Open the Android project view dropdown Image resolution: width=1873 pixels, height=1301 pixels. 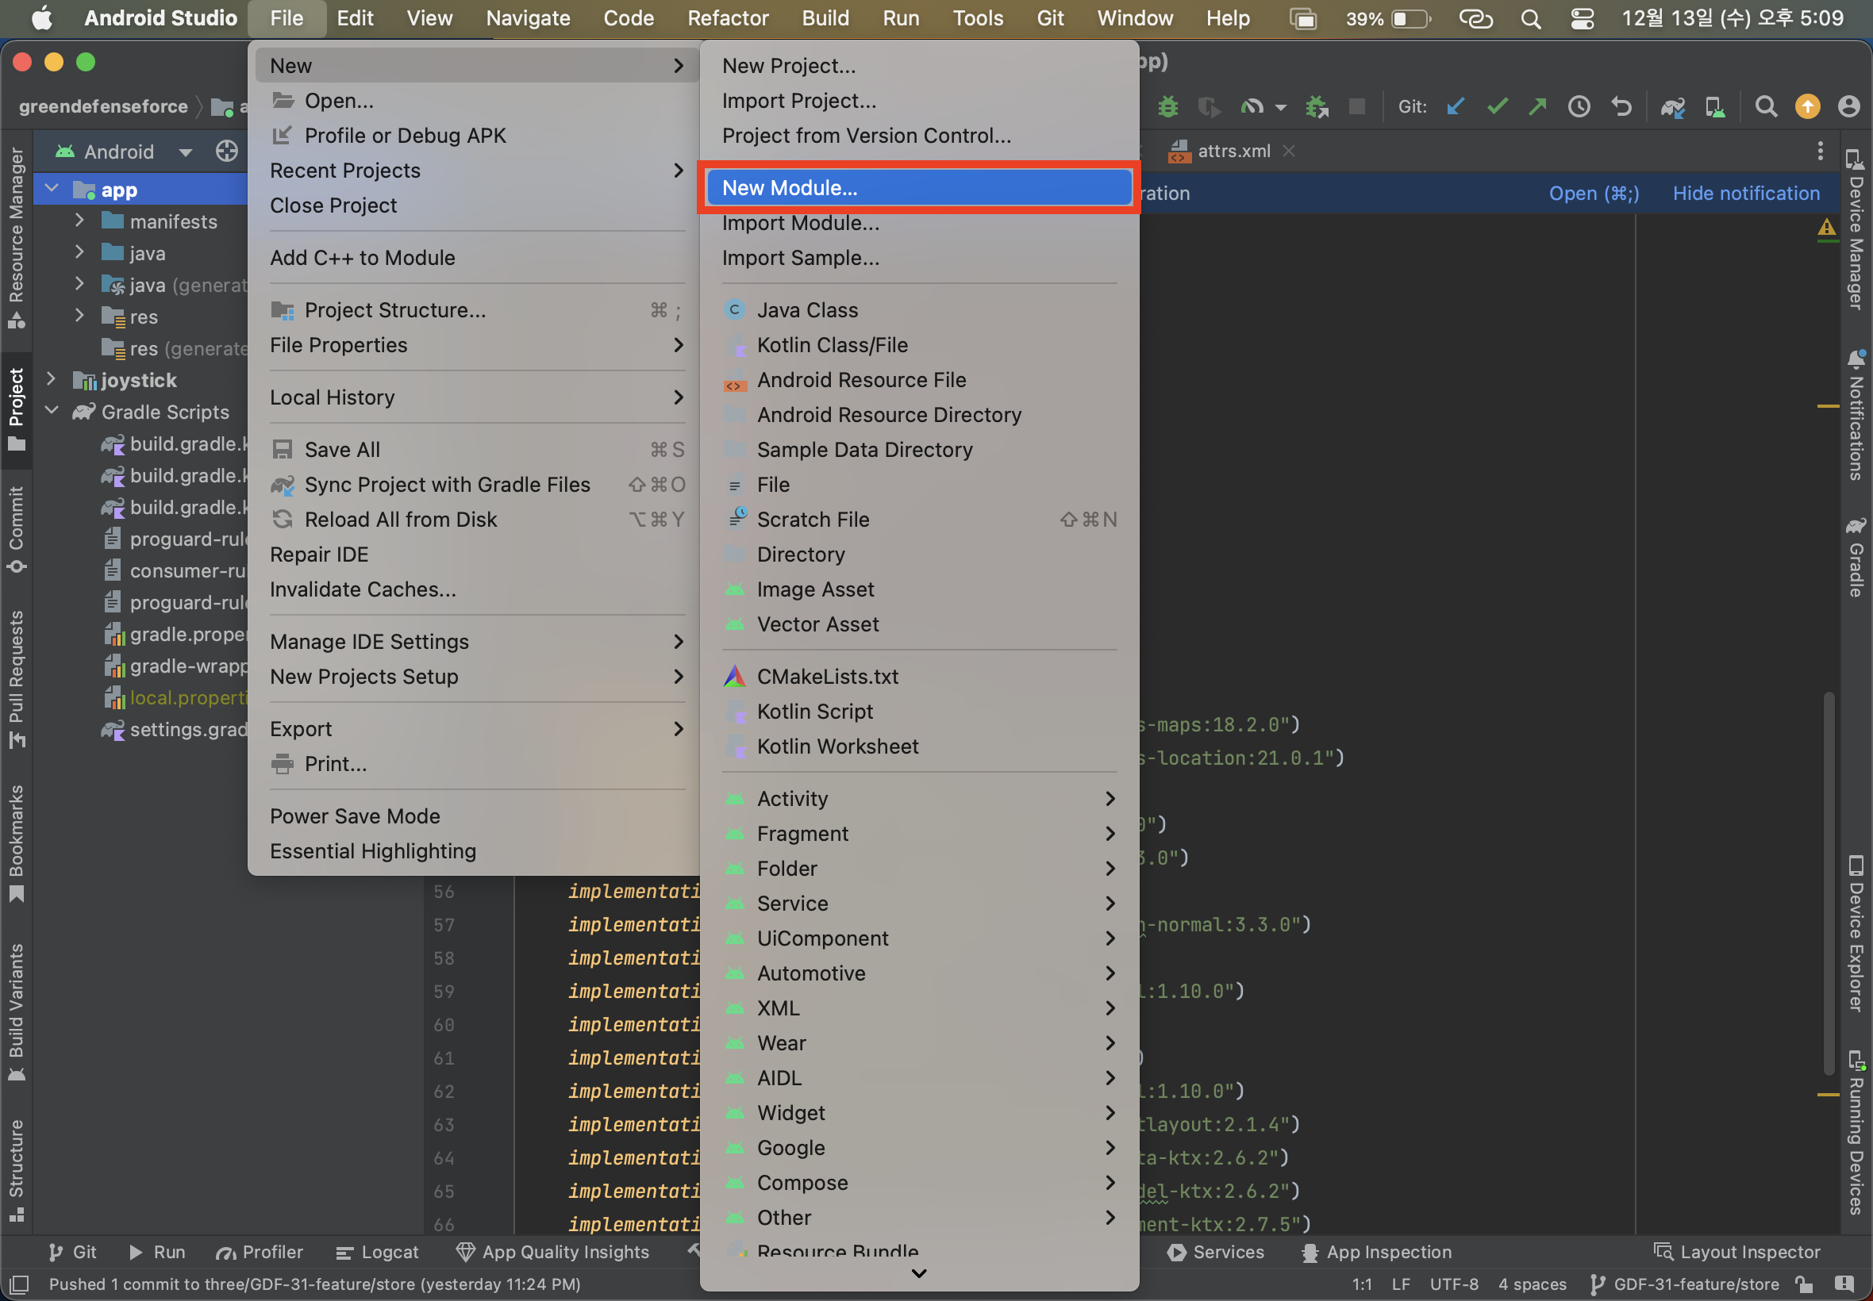185,152
